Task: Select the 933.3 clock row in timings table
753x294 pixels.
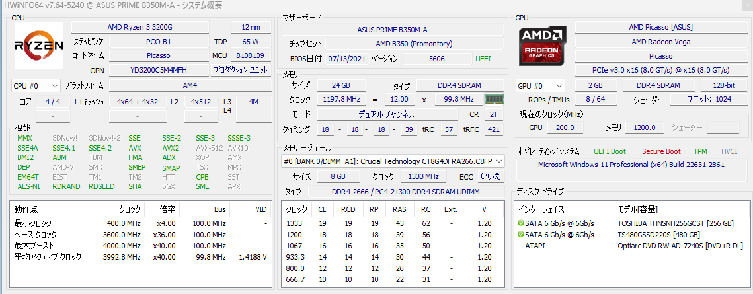Action: 393,257
